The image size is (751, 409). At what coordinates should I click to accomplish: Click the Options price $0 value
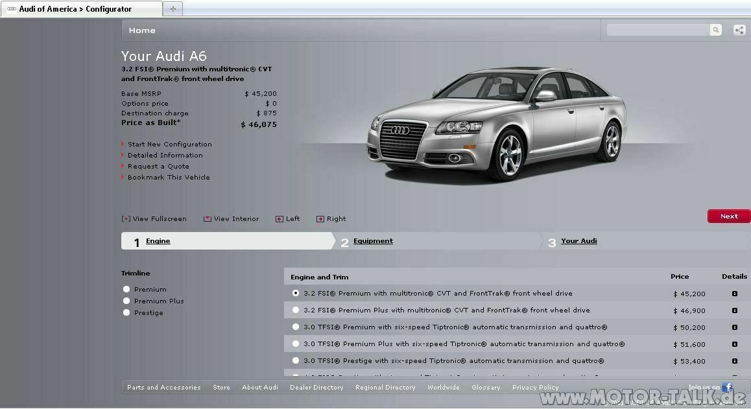(x=271, y=104)
